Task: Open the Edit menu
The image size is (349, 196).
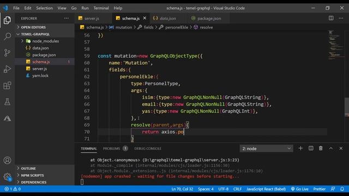Action: click(x=28, y=8)
